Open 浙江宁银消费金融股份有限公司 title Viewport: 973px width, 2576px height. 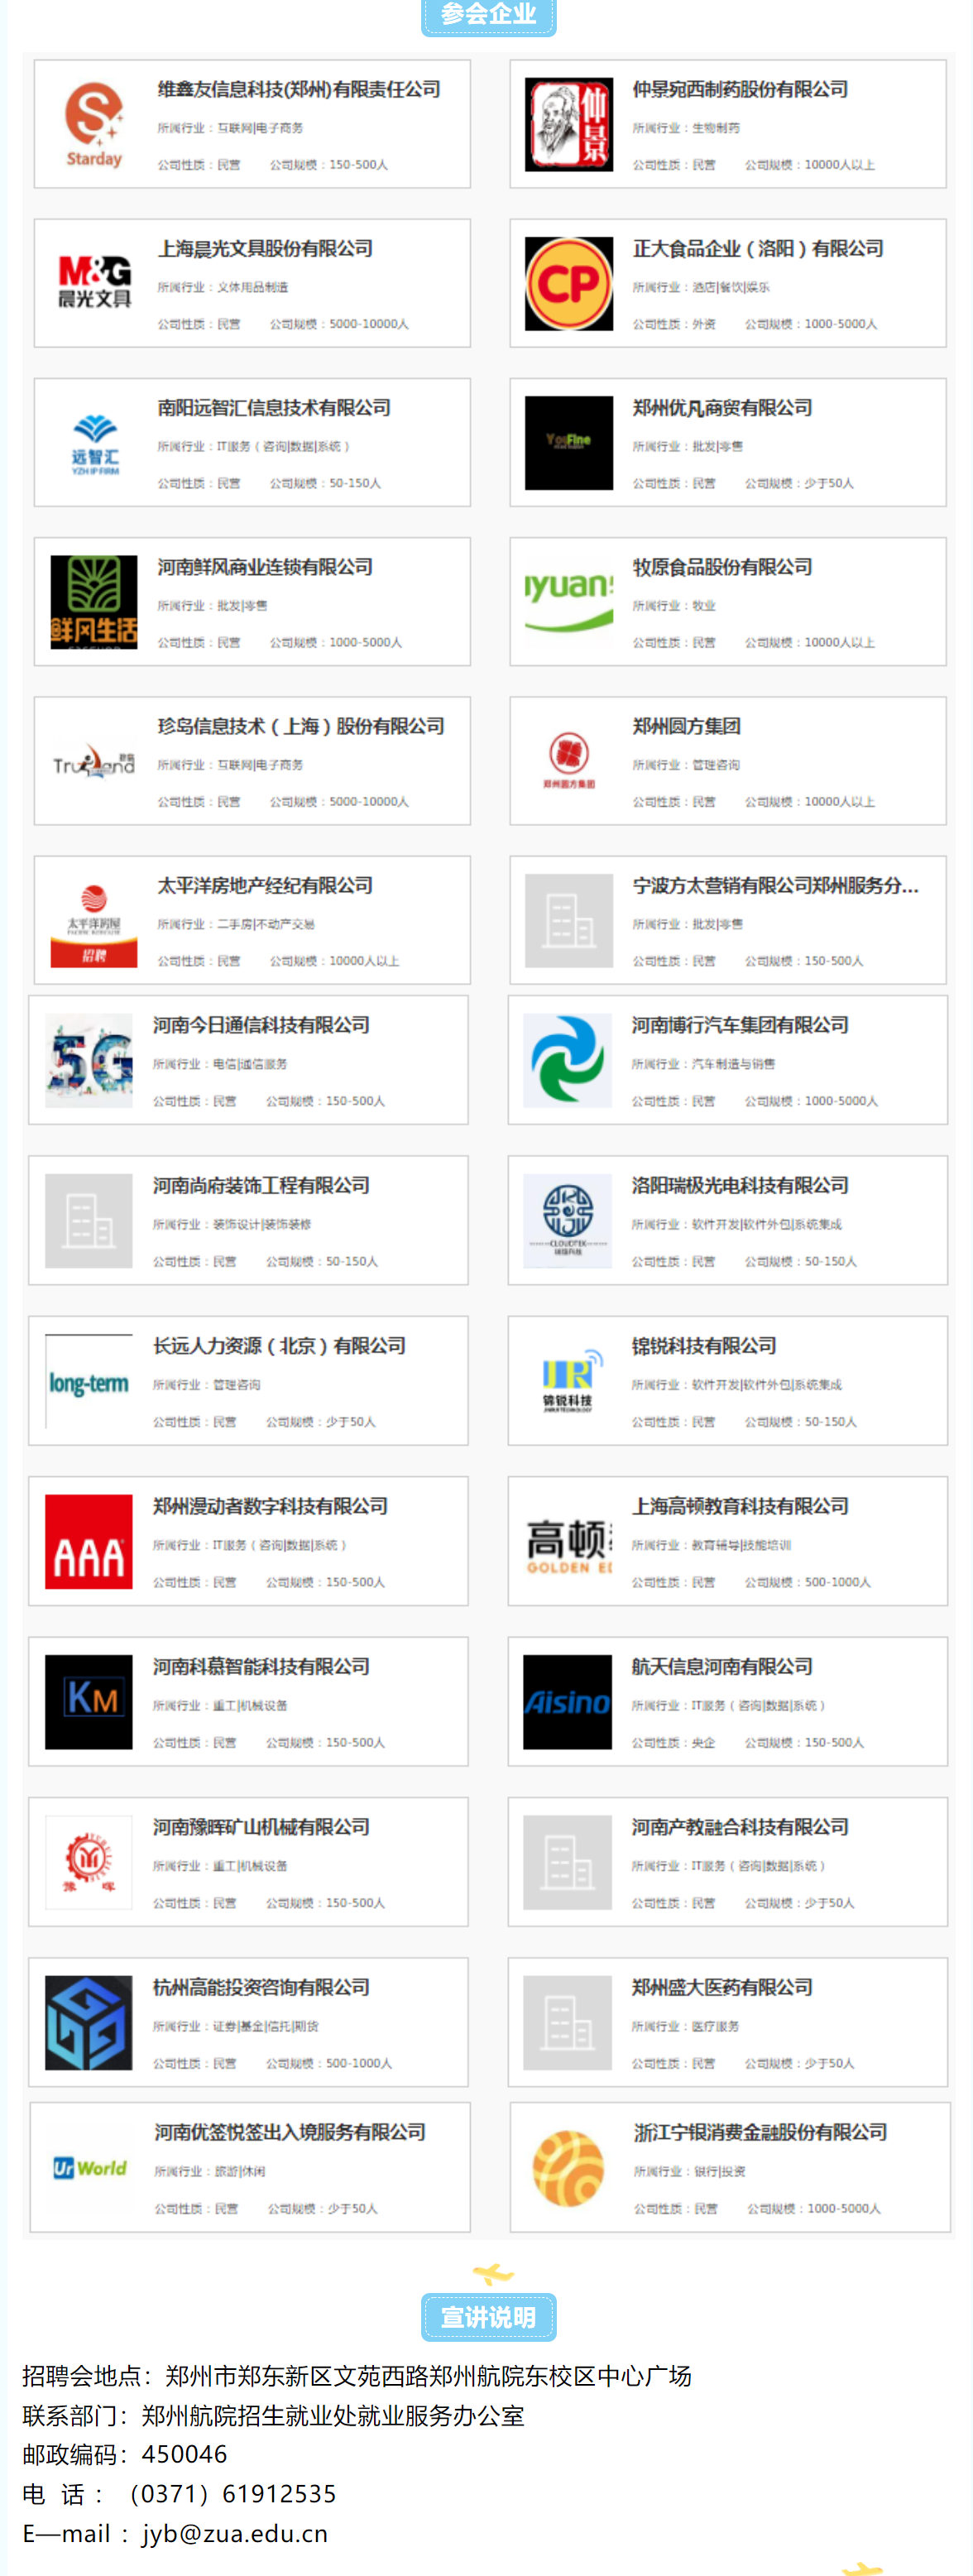pos(761,2132)
